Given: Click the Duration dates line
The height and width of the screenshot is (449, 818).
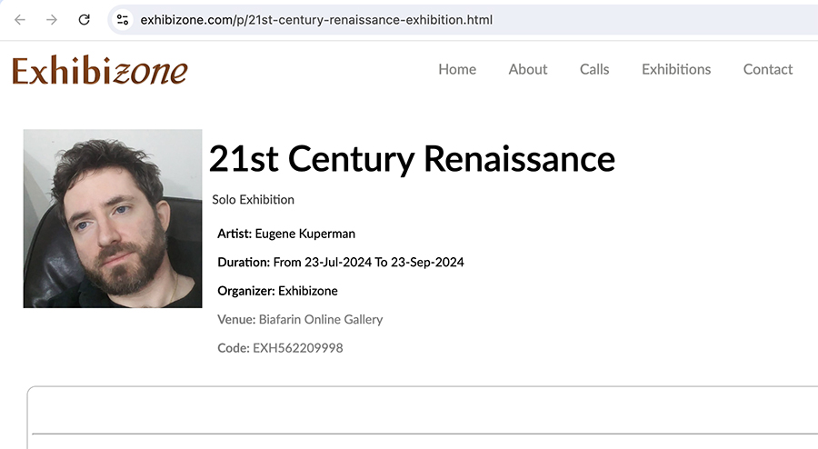Looking at the screenshot, I should coord(341,263).
